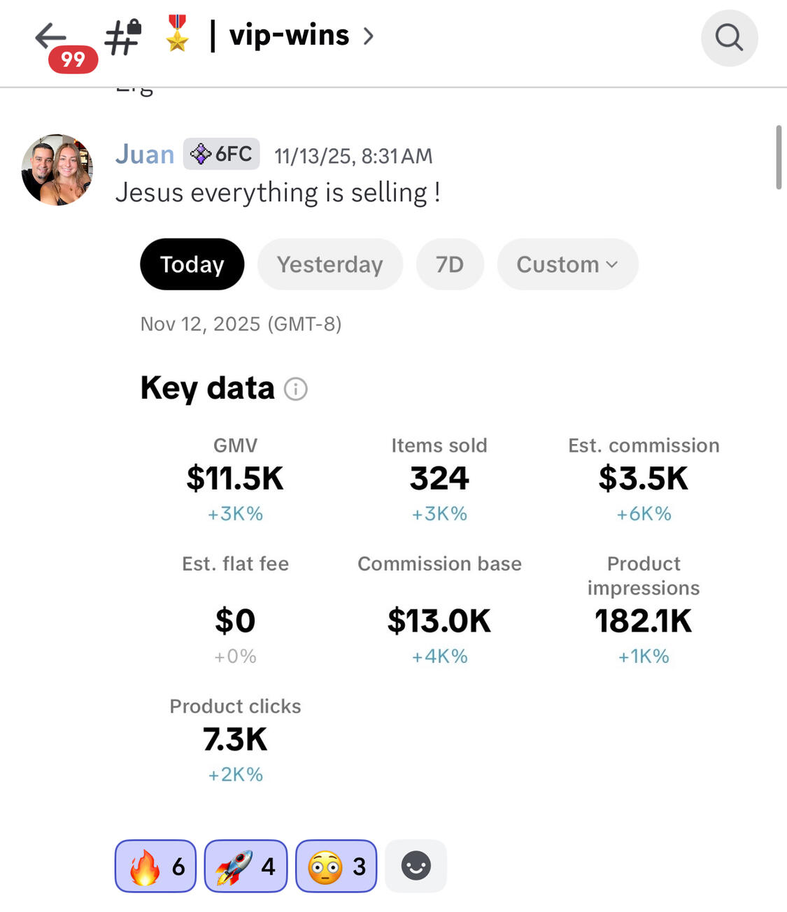The height and width of the screenshot is (912, 787).
Task: Tap the locked channel hashtag icon
Action: pos(123,38)
